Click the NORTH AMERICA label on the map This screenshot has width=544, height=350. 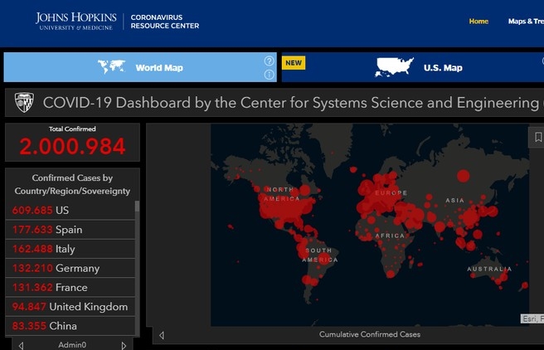pos(282,194)
